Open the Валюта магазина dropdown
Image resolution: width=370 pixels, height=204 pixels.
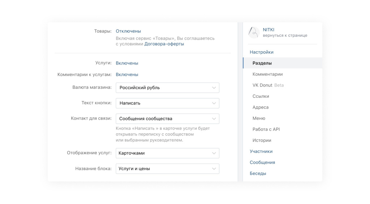[167, 88]
